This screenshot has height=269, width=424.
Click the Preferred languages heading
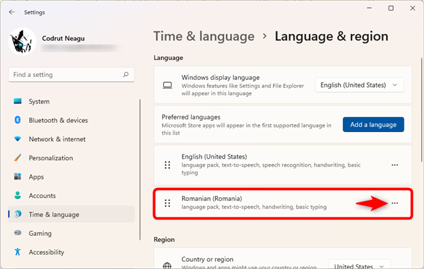(x=191, y=117)
